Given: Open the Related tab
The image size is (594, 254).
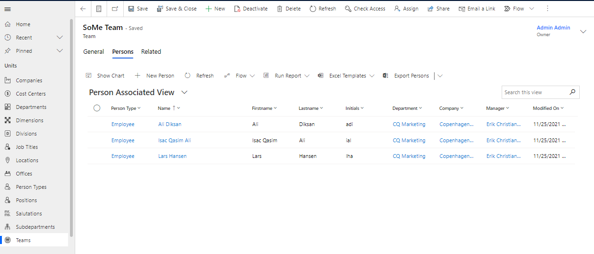Looking at the screenshot, I should point(151,52).
